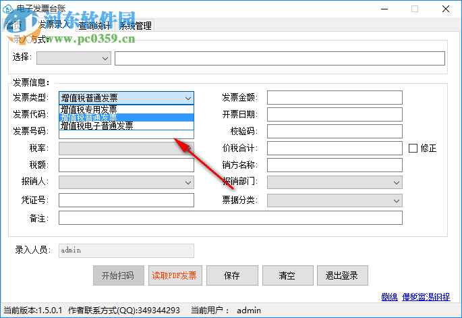This screenshot has width=462, height=318.
Task: Expand the 报销部门 dropdown
Action: tap(335, 182)
